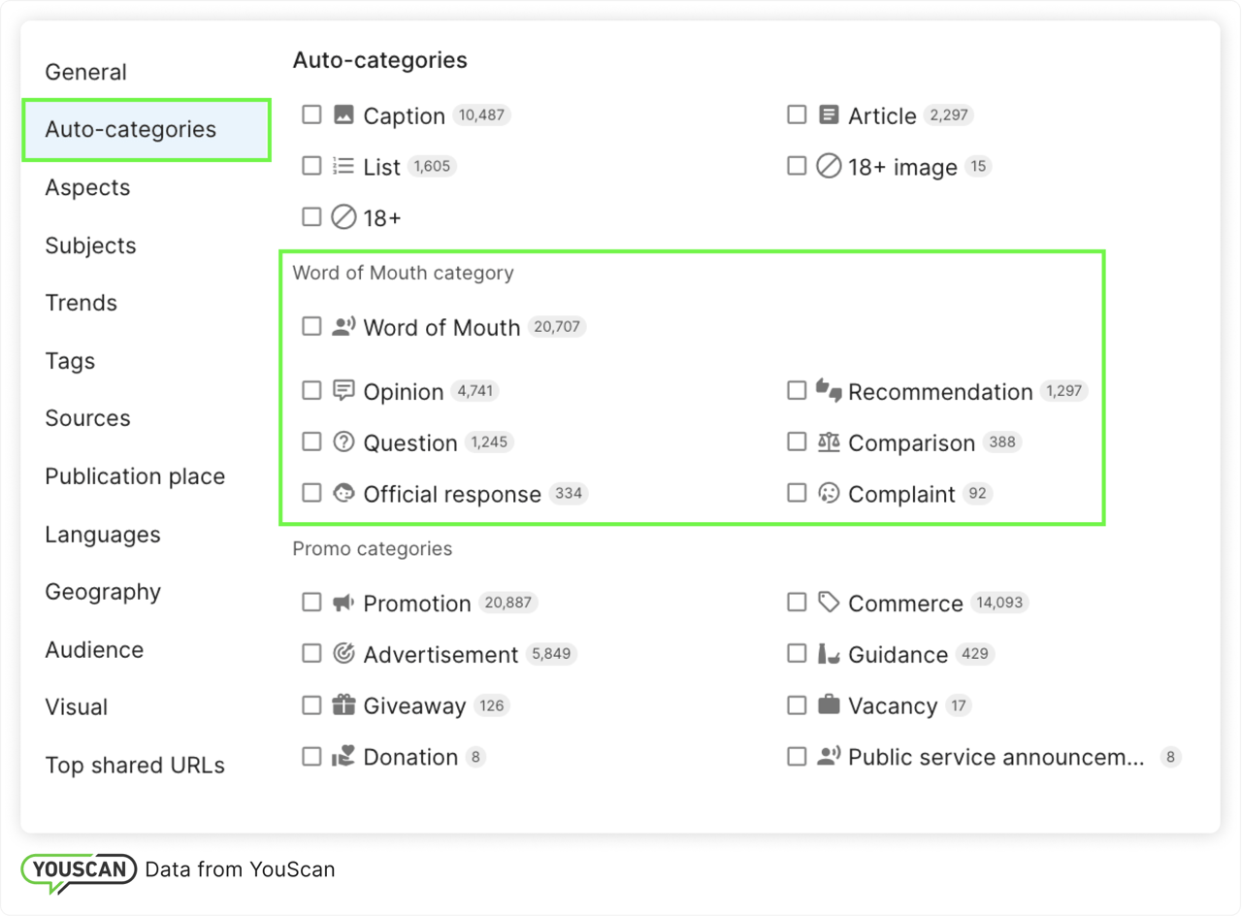The image size is (1242, 916).
Task: Select the Top shared URLs section
Action: click(134, 765)
